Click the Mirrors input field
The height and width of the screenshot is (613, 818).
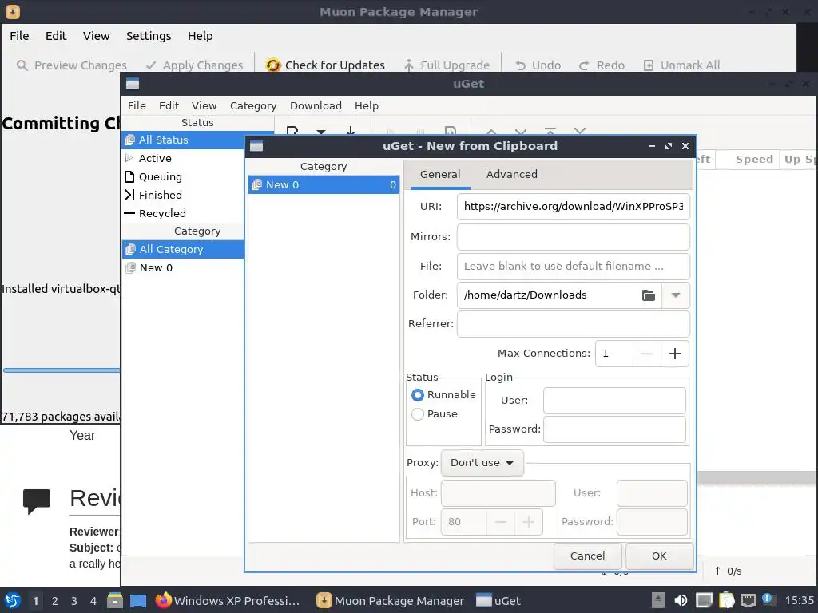(x=574, y=236)
